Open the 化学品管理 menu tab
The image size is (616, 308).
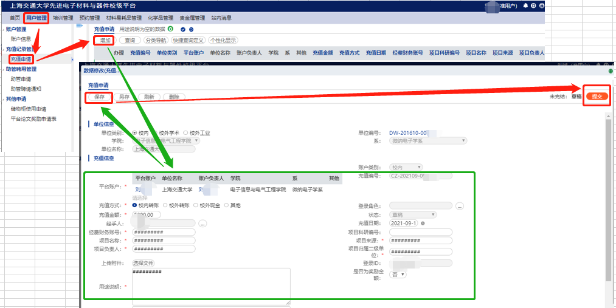pos(160,18)
